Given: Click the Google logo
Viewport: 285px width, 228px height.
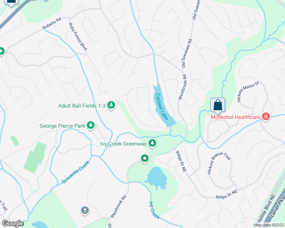Looking at the screenshot, I should pyautogui.click(x=13, y=223).
